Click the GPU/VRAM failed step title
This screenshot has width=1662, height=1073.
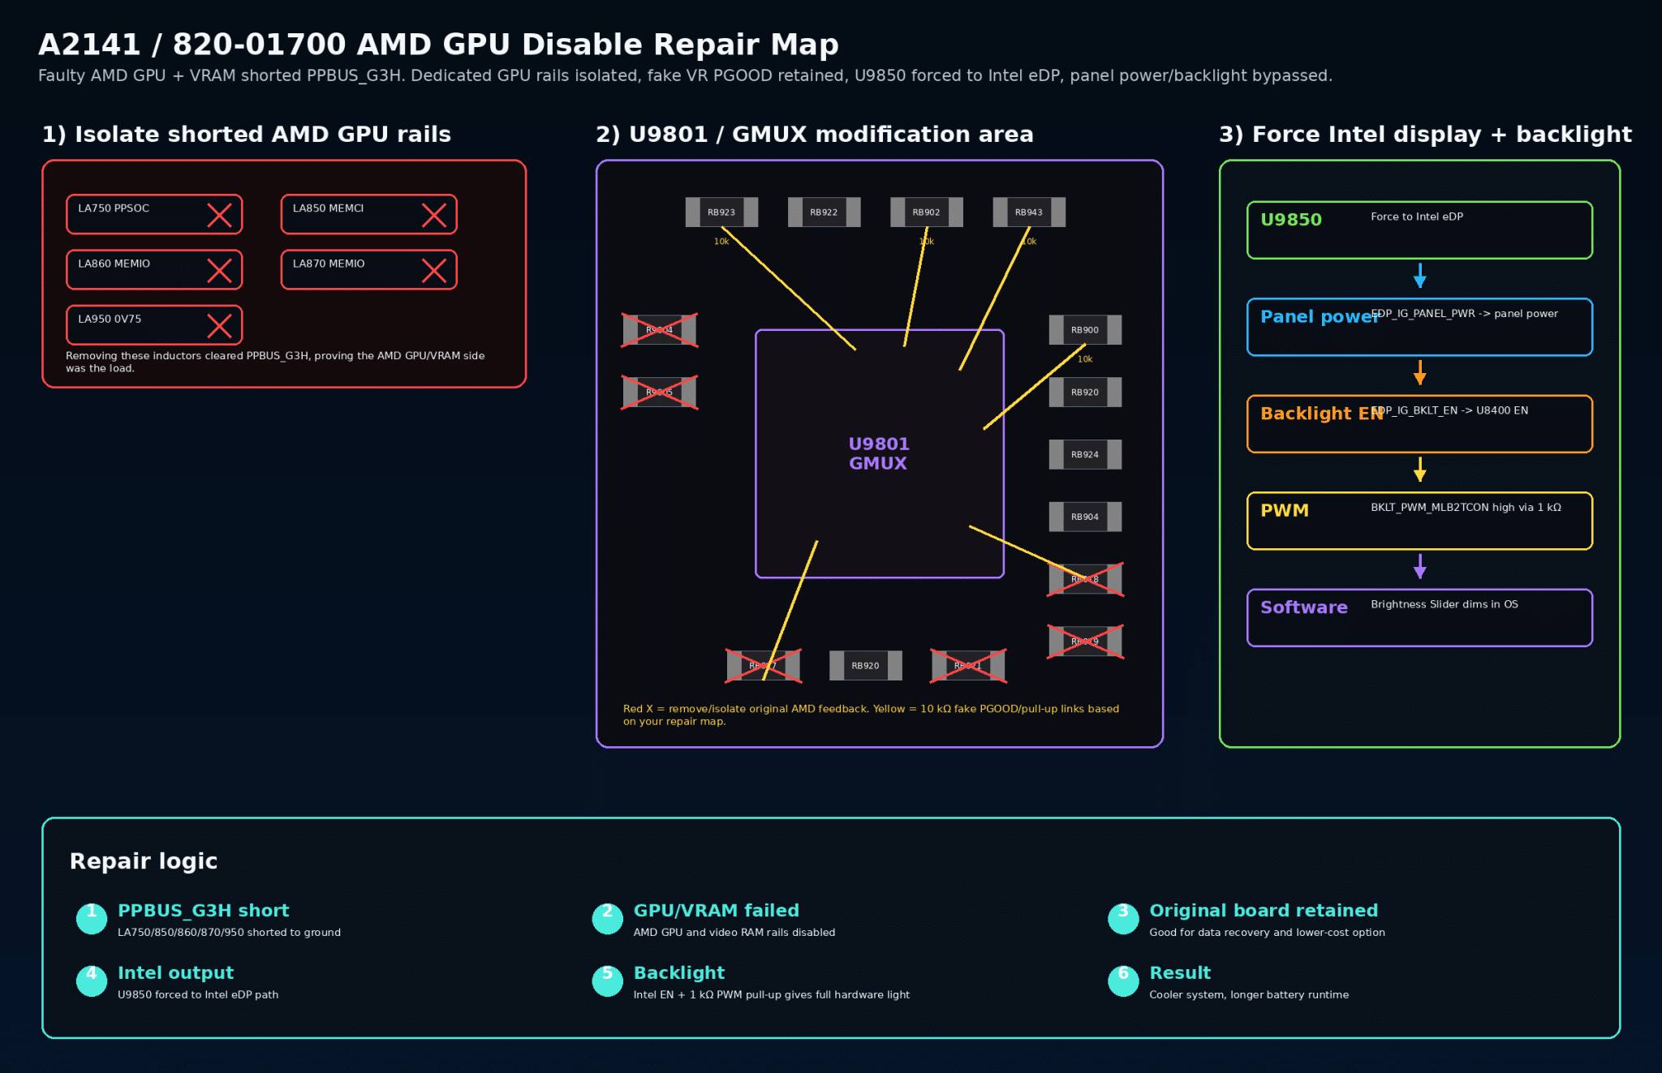717,911
